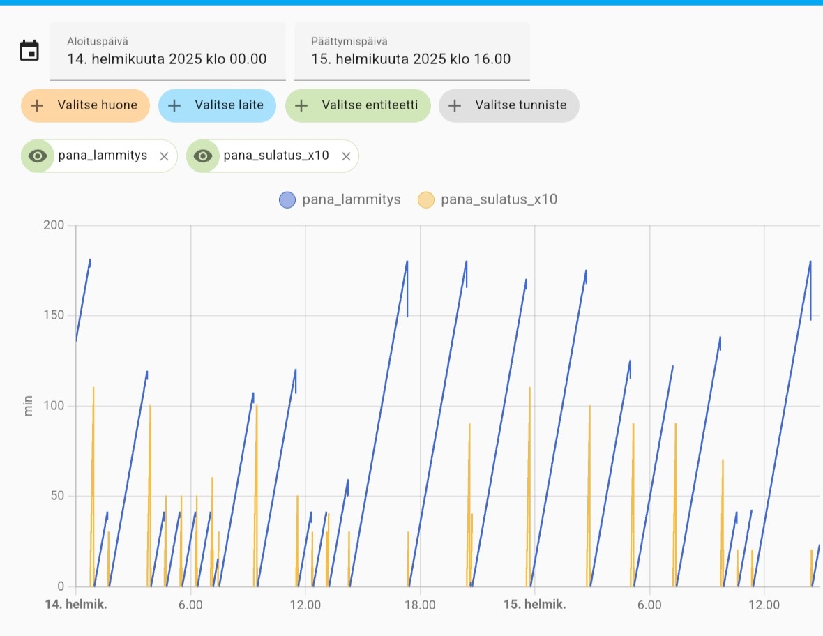Click plus icon on Valitse laite
The image size is (823, 636).
(175, 106)
